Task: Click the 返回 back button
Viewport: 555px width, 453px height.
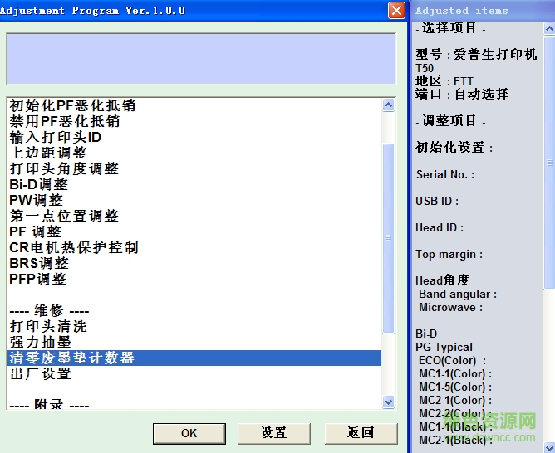Action: (x=361, y=433)
